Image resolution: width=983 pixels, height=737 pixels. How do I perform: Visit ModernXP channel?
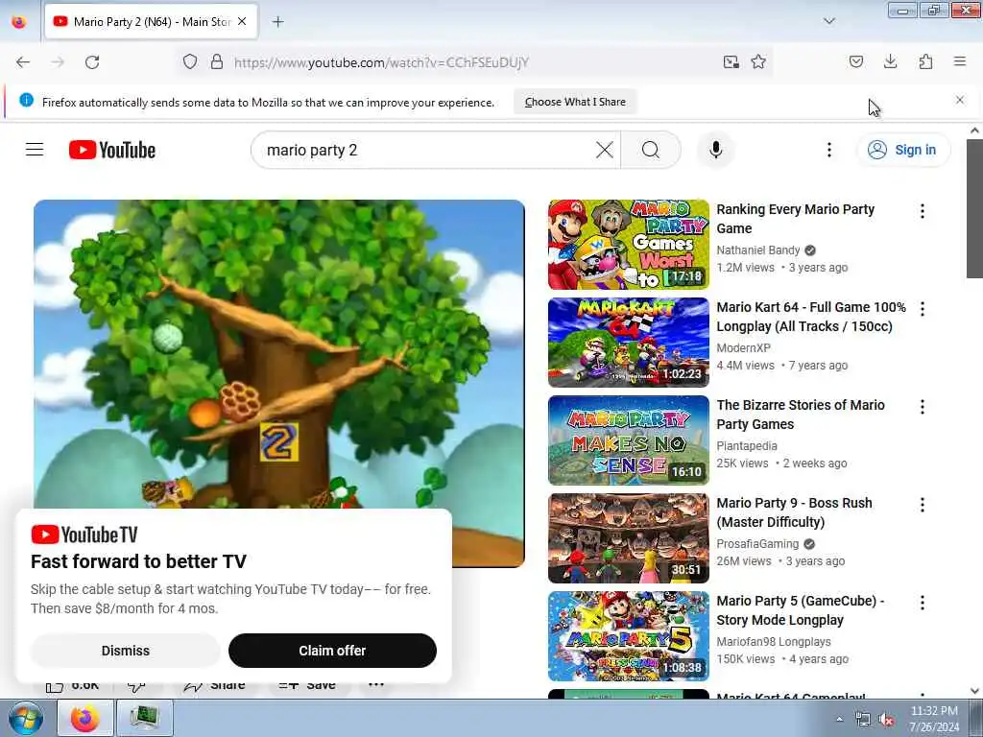[744, 347]
